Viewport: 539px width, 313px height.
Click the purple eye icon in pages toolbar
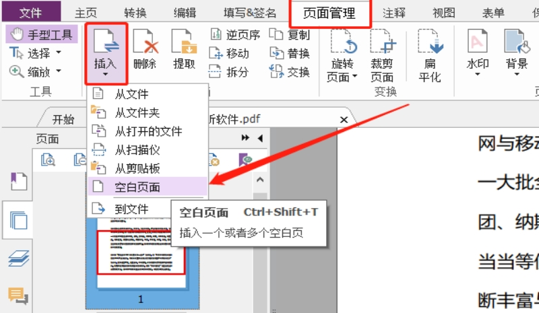click(x=245, y=160)
